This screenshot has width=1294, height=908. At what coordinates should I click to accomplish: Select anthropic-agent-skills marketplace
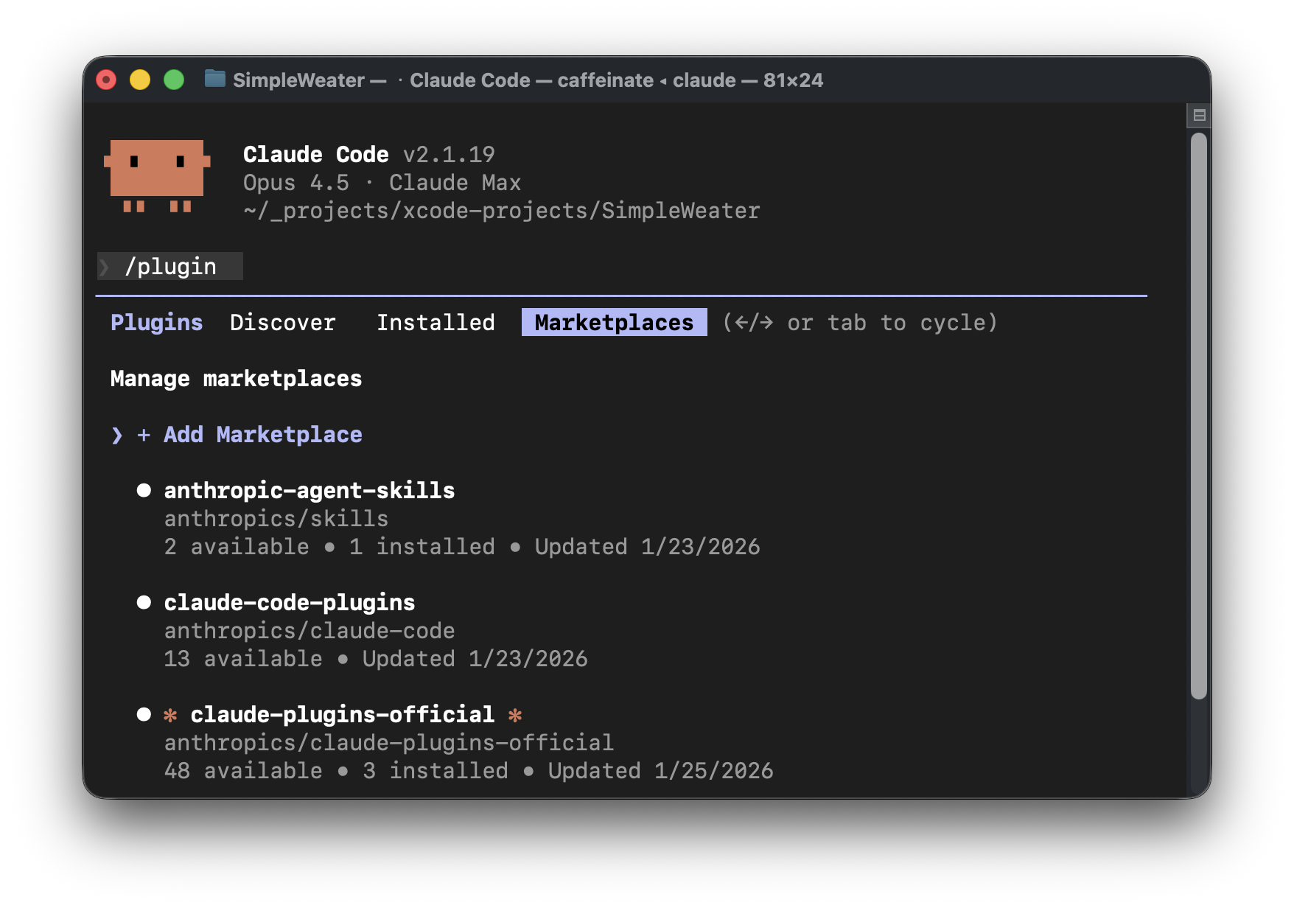click(309, 490)
